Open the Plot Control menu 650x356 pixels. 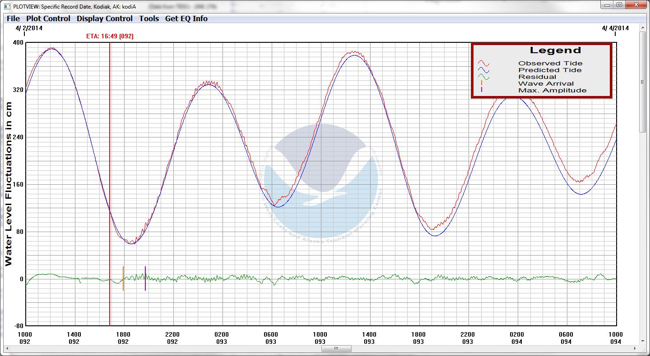[x=48, y=18]
